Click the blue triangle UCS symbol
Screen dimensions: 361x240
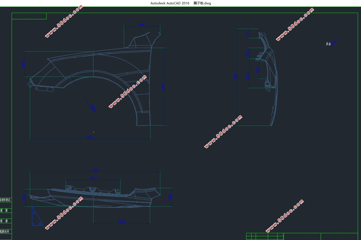pos(37,216)
